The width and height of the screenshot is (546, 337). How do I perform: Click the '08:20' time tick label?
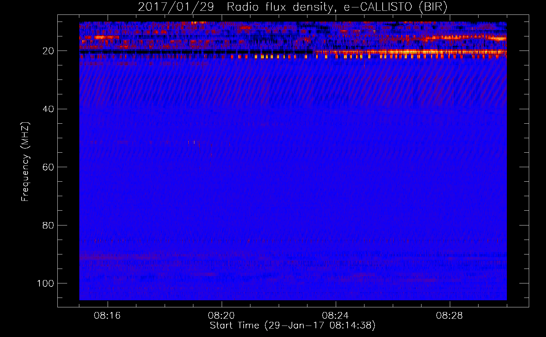[221, 316]
